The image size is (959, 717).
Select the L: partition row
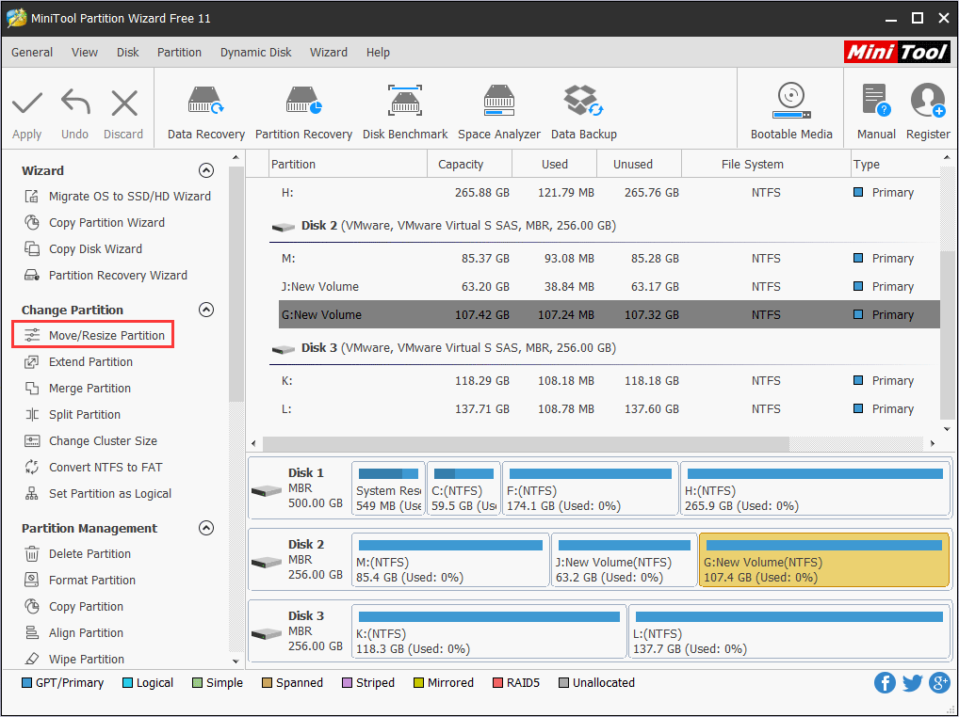tap(610, 408)
